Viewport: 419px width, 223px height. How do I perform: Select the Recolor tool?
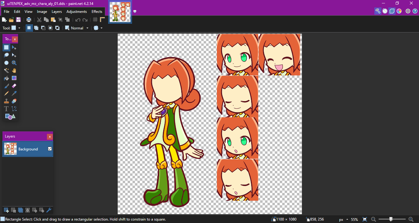click(x=14, y=101)
